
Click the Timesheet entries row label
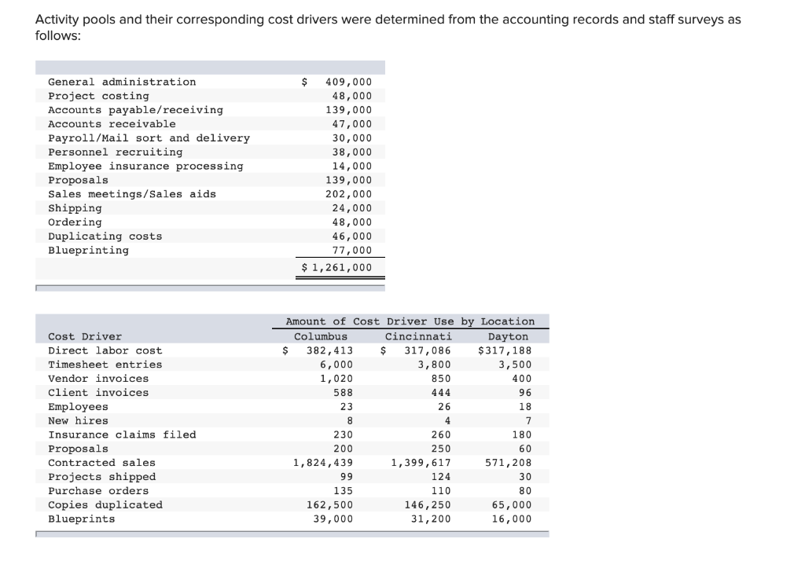[105, 364]
